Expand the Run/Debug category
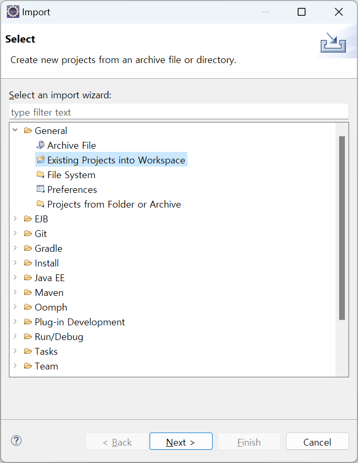Screen dimensions: 358x463 click(x=15, y=336)
